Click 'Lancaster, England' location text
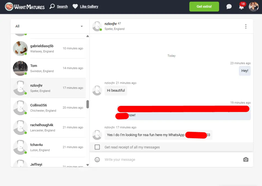Screen dimensions: 262x186 (x=43, y=130)
